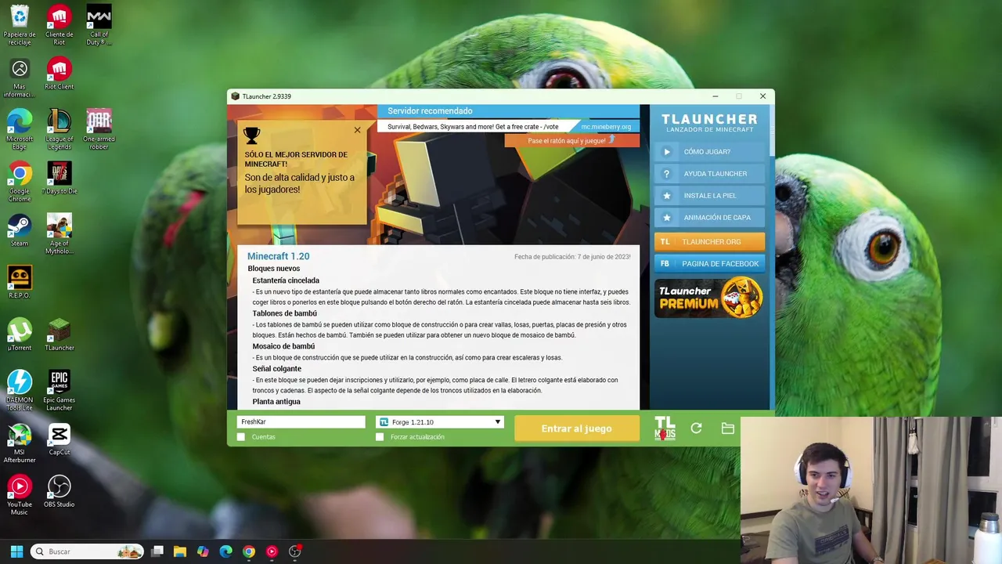Toggle the Cuentas checkbox
Viewport: 1002px width, 564px height.
pos(241,437)
